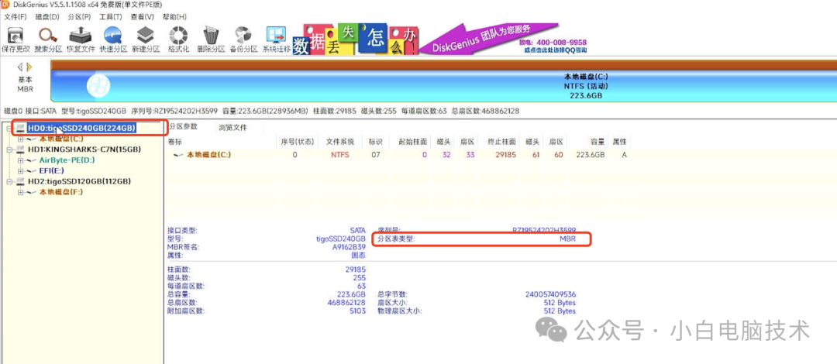Switch to the 浏览文件 tab
Image resolution: width=837 pixels, height=364 pixels.
pyautogui.click(x=232, y=128)
